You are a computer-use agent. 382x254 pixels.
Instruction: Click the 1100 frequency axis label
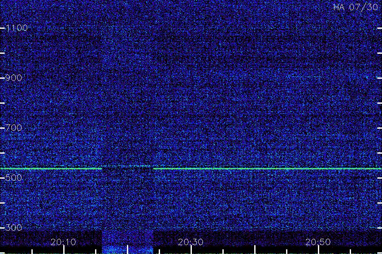point(17,28)
